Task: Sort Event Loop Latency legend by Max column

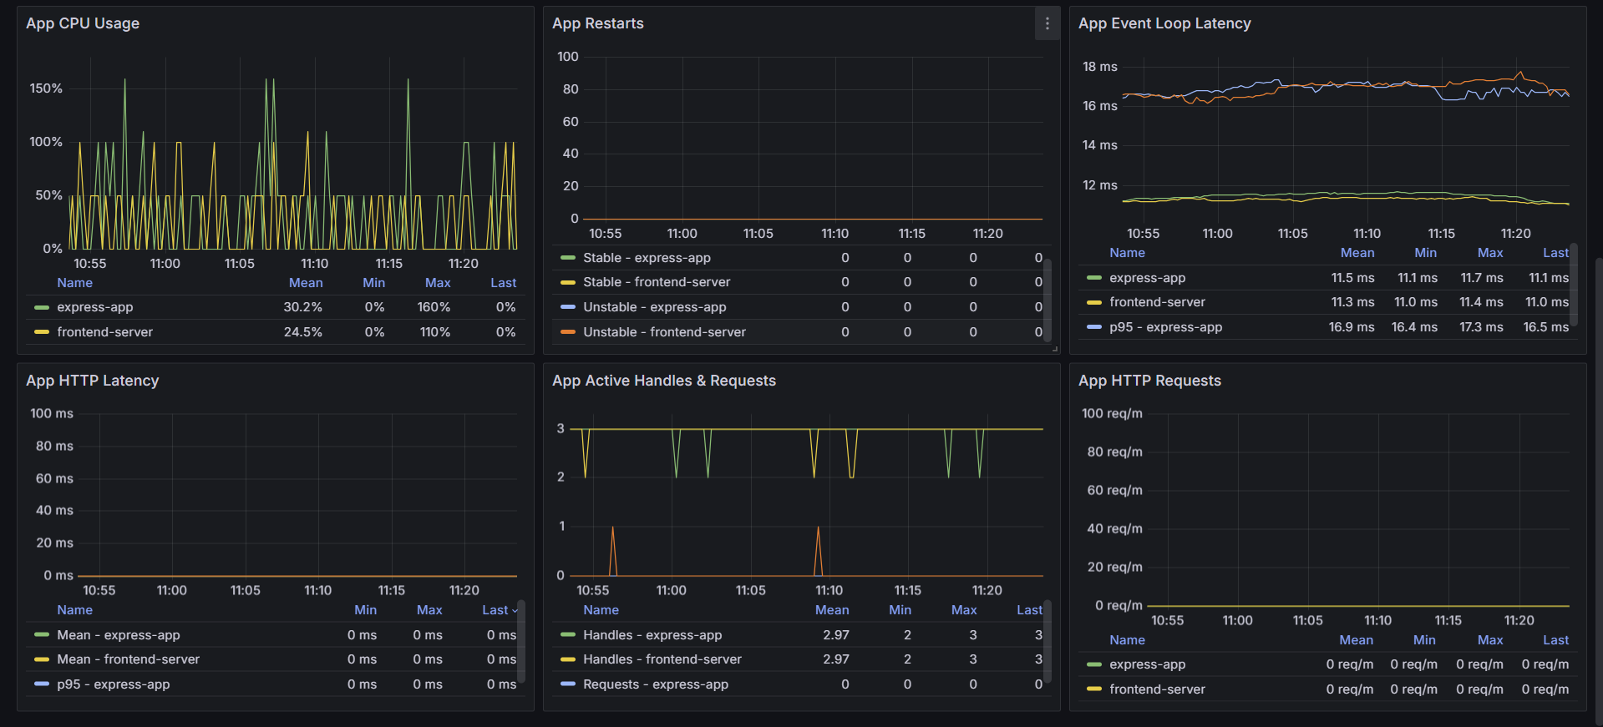Action: tap(1490, 253)
